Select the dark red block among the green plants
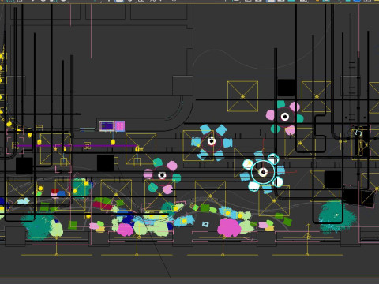The width and height of the screenshot is (379, 284). pyautogui.click(x=102, y=205)
